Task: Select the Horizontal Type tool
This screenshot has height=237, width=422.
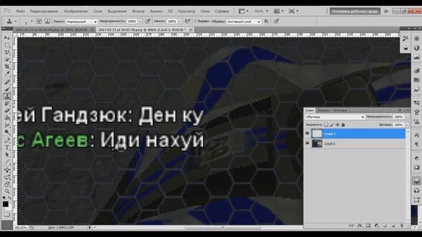Action: [7, 147]
